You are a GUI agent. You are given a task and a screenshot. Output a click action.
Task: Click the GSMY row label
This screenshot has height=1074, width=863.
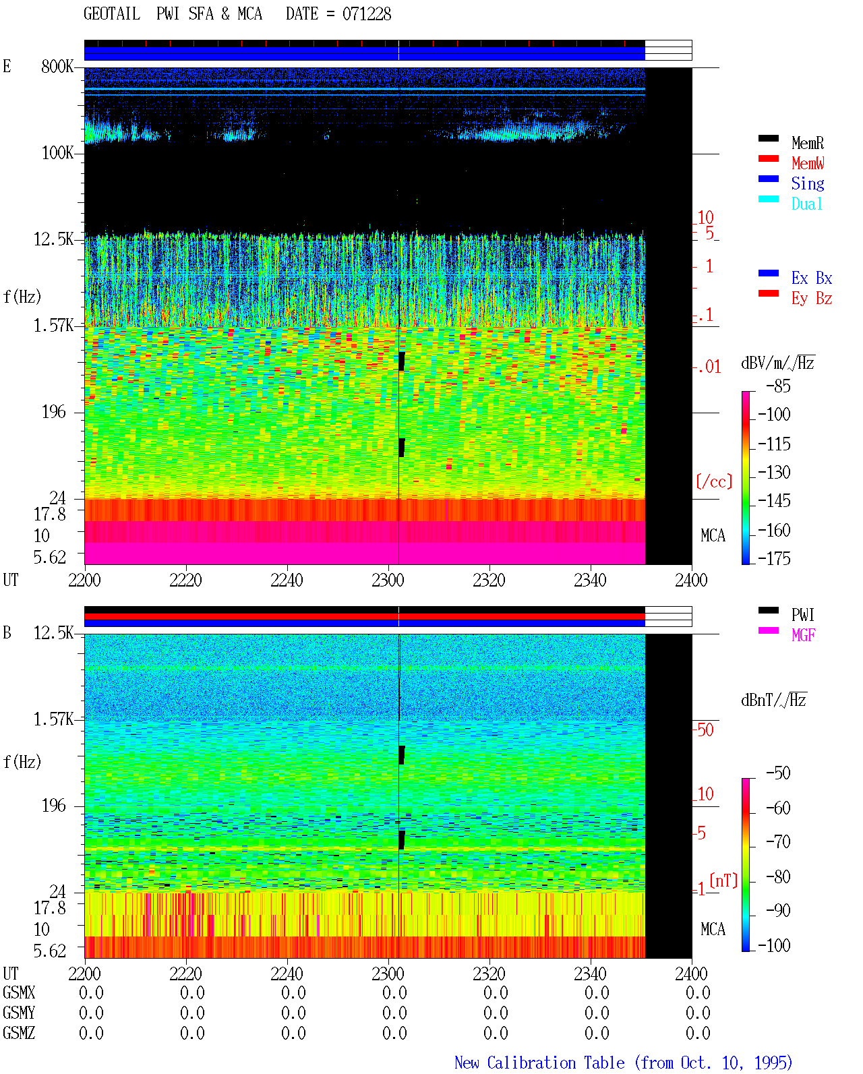19,1013
